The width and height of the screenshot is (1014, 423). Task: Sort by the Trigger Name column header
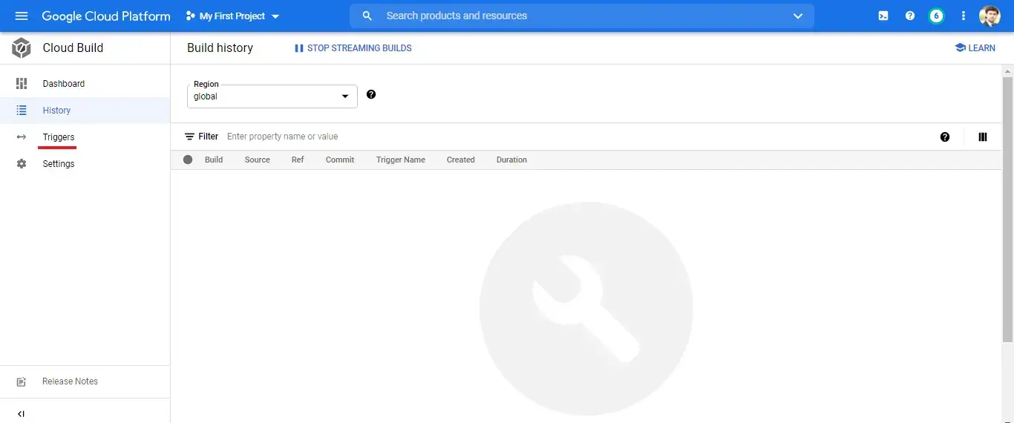tap(401, 160)
